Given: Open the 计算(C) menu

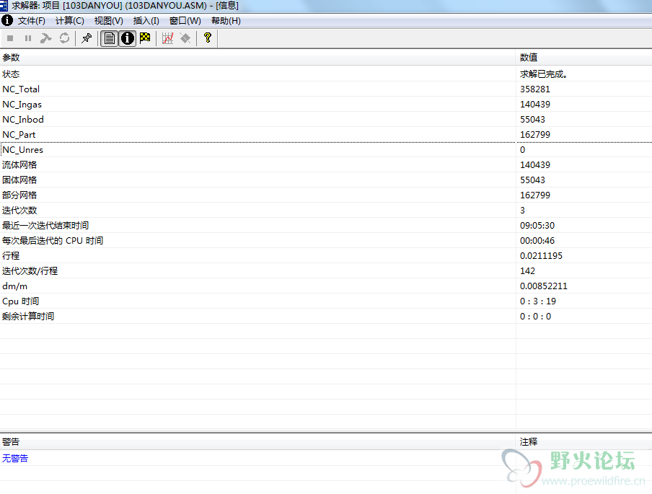Looking at the screenshot, I should click(x=70, y=21).
